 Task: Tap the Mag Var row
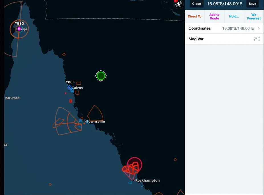pyautogui.click(x=224, y=39)
